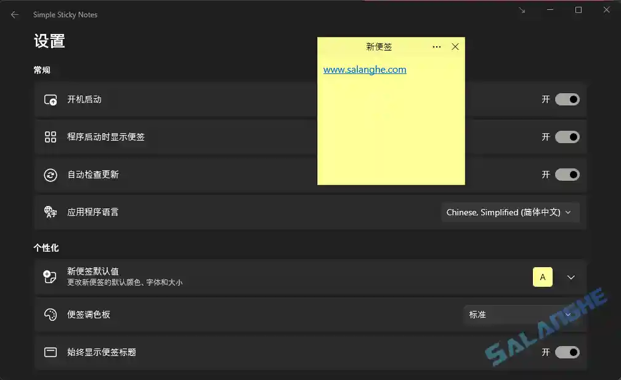The width and height of the screenshot is (621, 380).
Task: Open the sticky note's ... menu
Action: tap(437, 46)
